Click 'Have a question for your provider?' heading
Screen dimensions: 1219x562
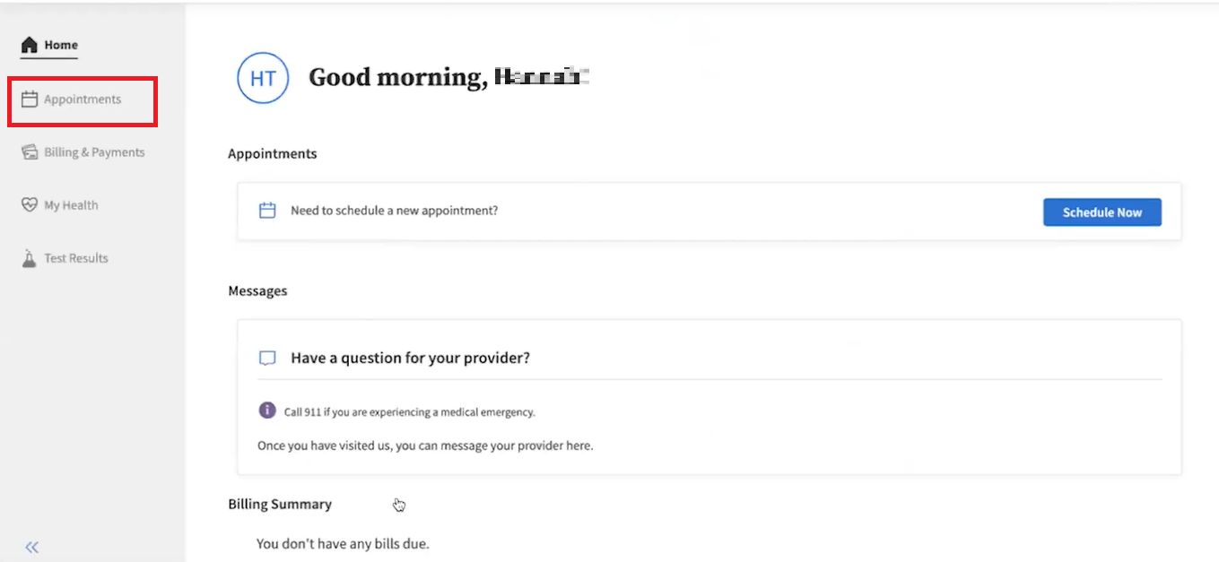[x=410, y=358]
